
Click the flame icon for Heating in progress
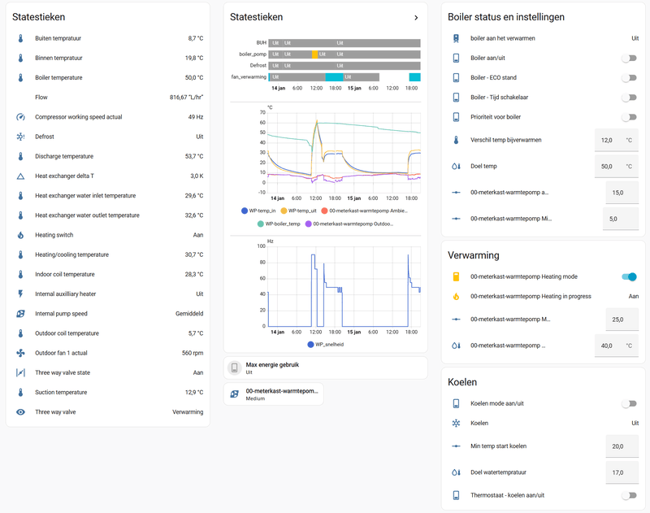click(x=457, y=297)
